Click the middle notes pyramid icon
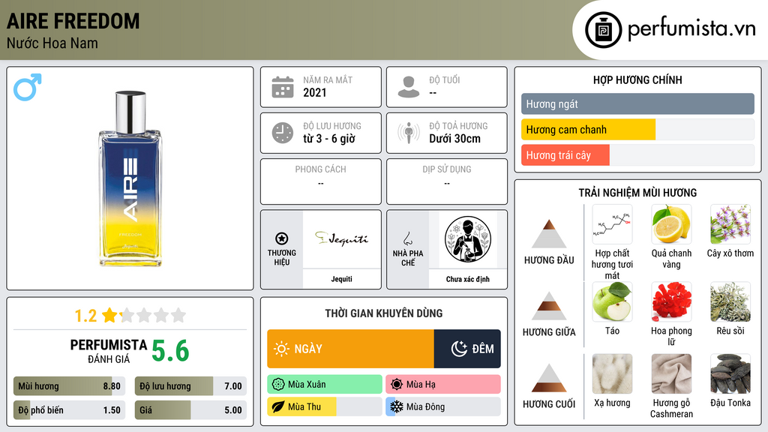This screenshot has height=432, width=768. [549, 306]
